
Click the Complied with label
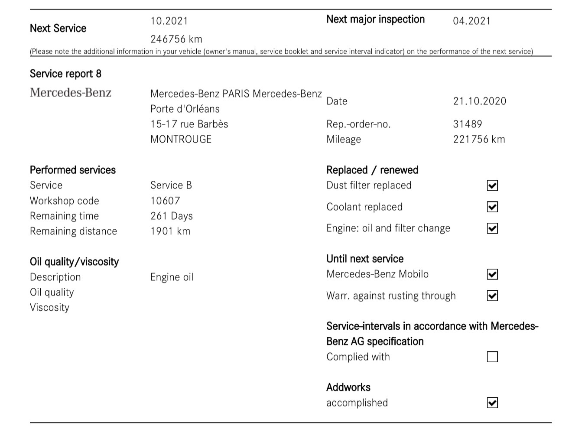tap(358, 357)
